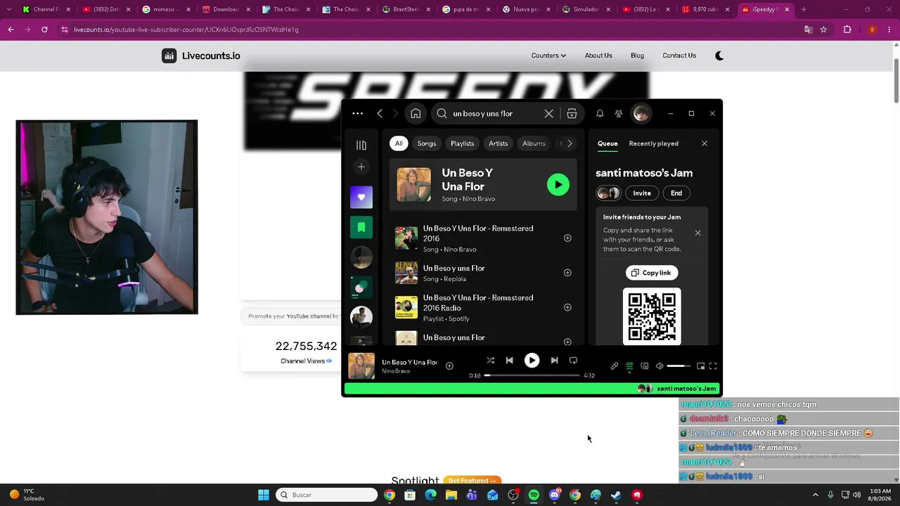This screenshot has width=900, height=506.
Task: Select the All search filter
Action: click(399, 143)
